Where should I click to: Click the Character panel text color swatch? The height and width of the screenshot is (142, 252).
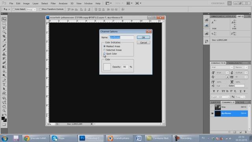pos(240,86)
